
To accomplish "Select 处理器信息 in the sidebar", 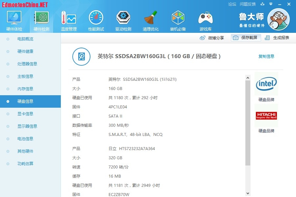I will click(x=27, y=64).
